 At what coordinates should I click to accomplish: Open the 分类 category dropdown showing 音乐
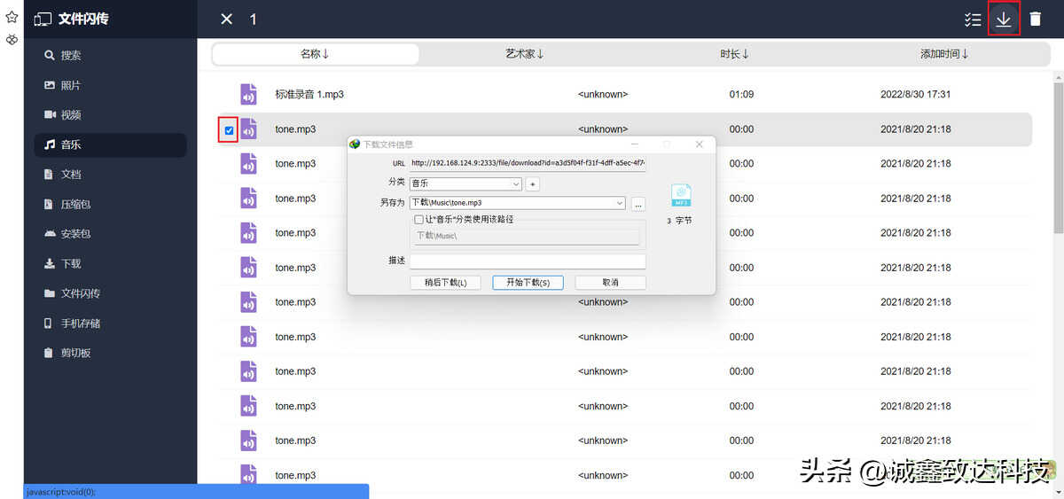465,183
